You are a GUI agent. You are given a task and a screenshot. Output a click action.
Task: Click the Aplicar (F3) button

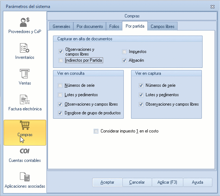click(167, 182)
